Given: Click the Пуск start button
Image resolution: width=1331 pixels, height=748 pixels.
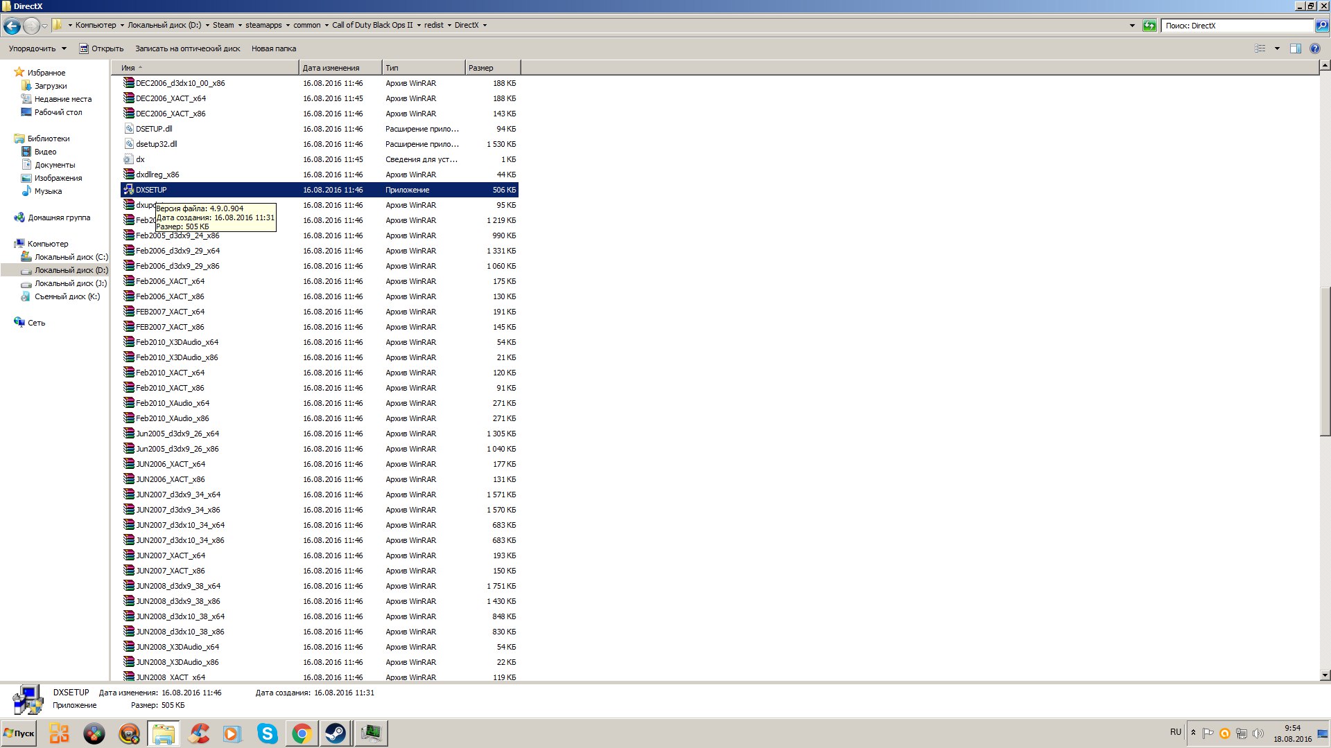Looking at the screenshot, I should (x=19, y=733).
